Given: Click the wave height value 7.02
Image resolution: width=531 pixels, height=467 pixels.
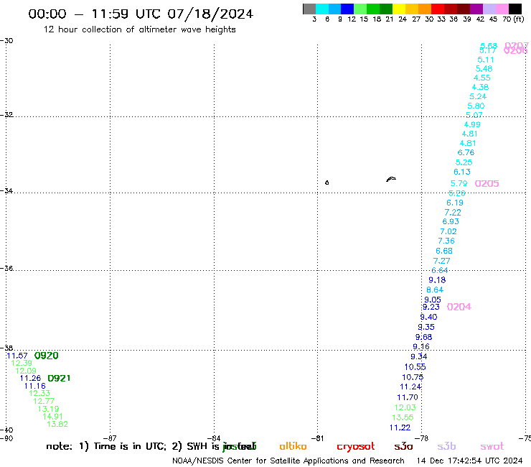Looking at the screenshot, I should click(448, 231).
